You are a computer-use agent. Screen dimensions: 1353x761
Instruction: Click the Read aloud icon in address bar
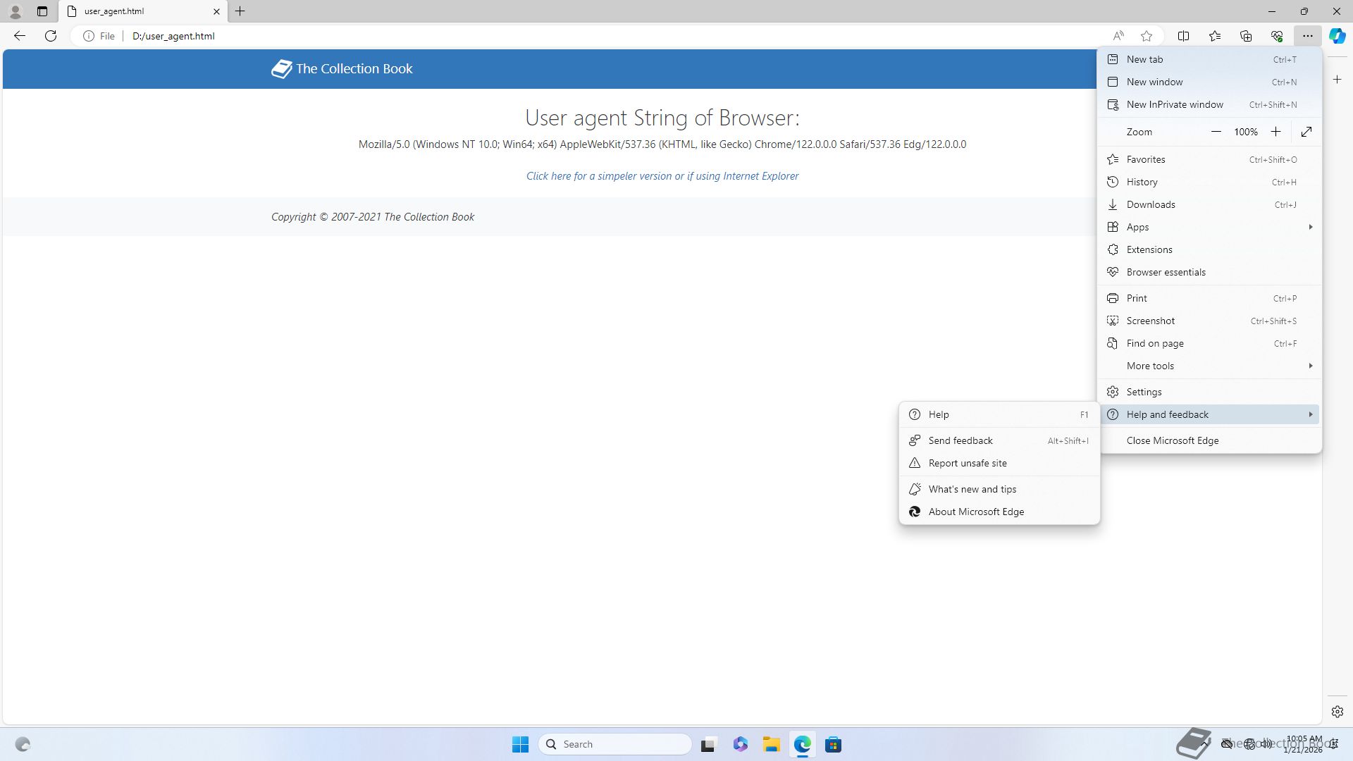(1118, 36)
